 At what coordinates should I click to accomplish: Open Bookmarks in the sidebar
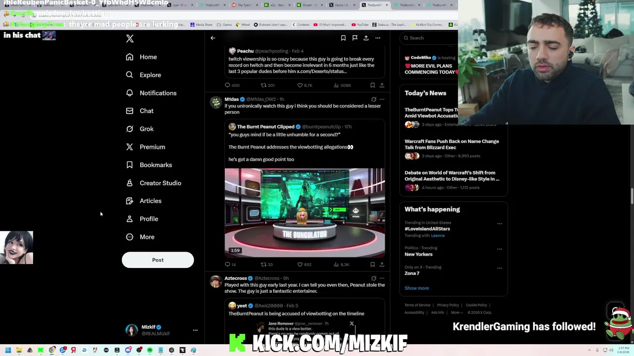click(149, 165)
